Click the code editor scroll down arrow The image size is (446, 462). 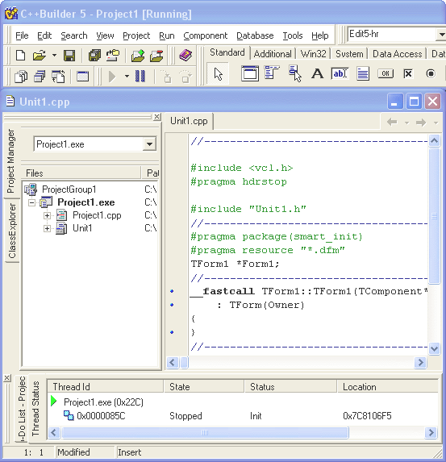[x=434, y=348]
